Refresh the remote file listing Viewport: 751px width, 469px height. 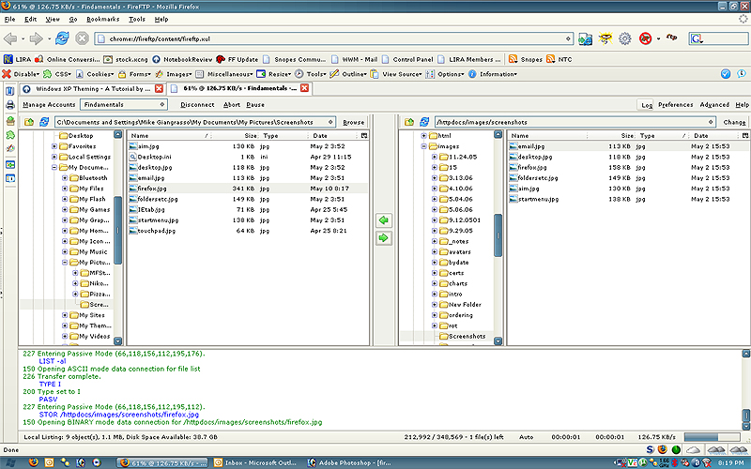[x=424, y=122]
